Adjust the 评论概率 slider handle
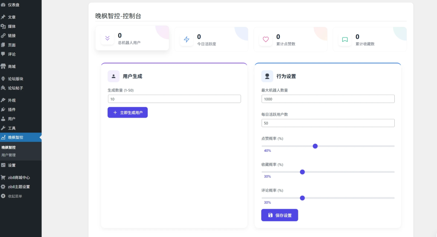Screen dimensions: 437x237 (x=303, y=198)
